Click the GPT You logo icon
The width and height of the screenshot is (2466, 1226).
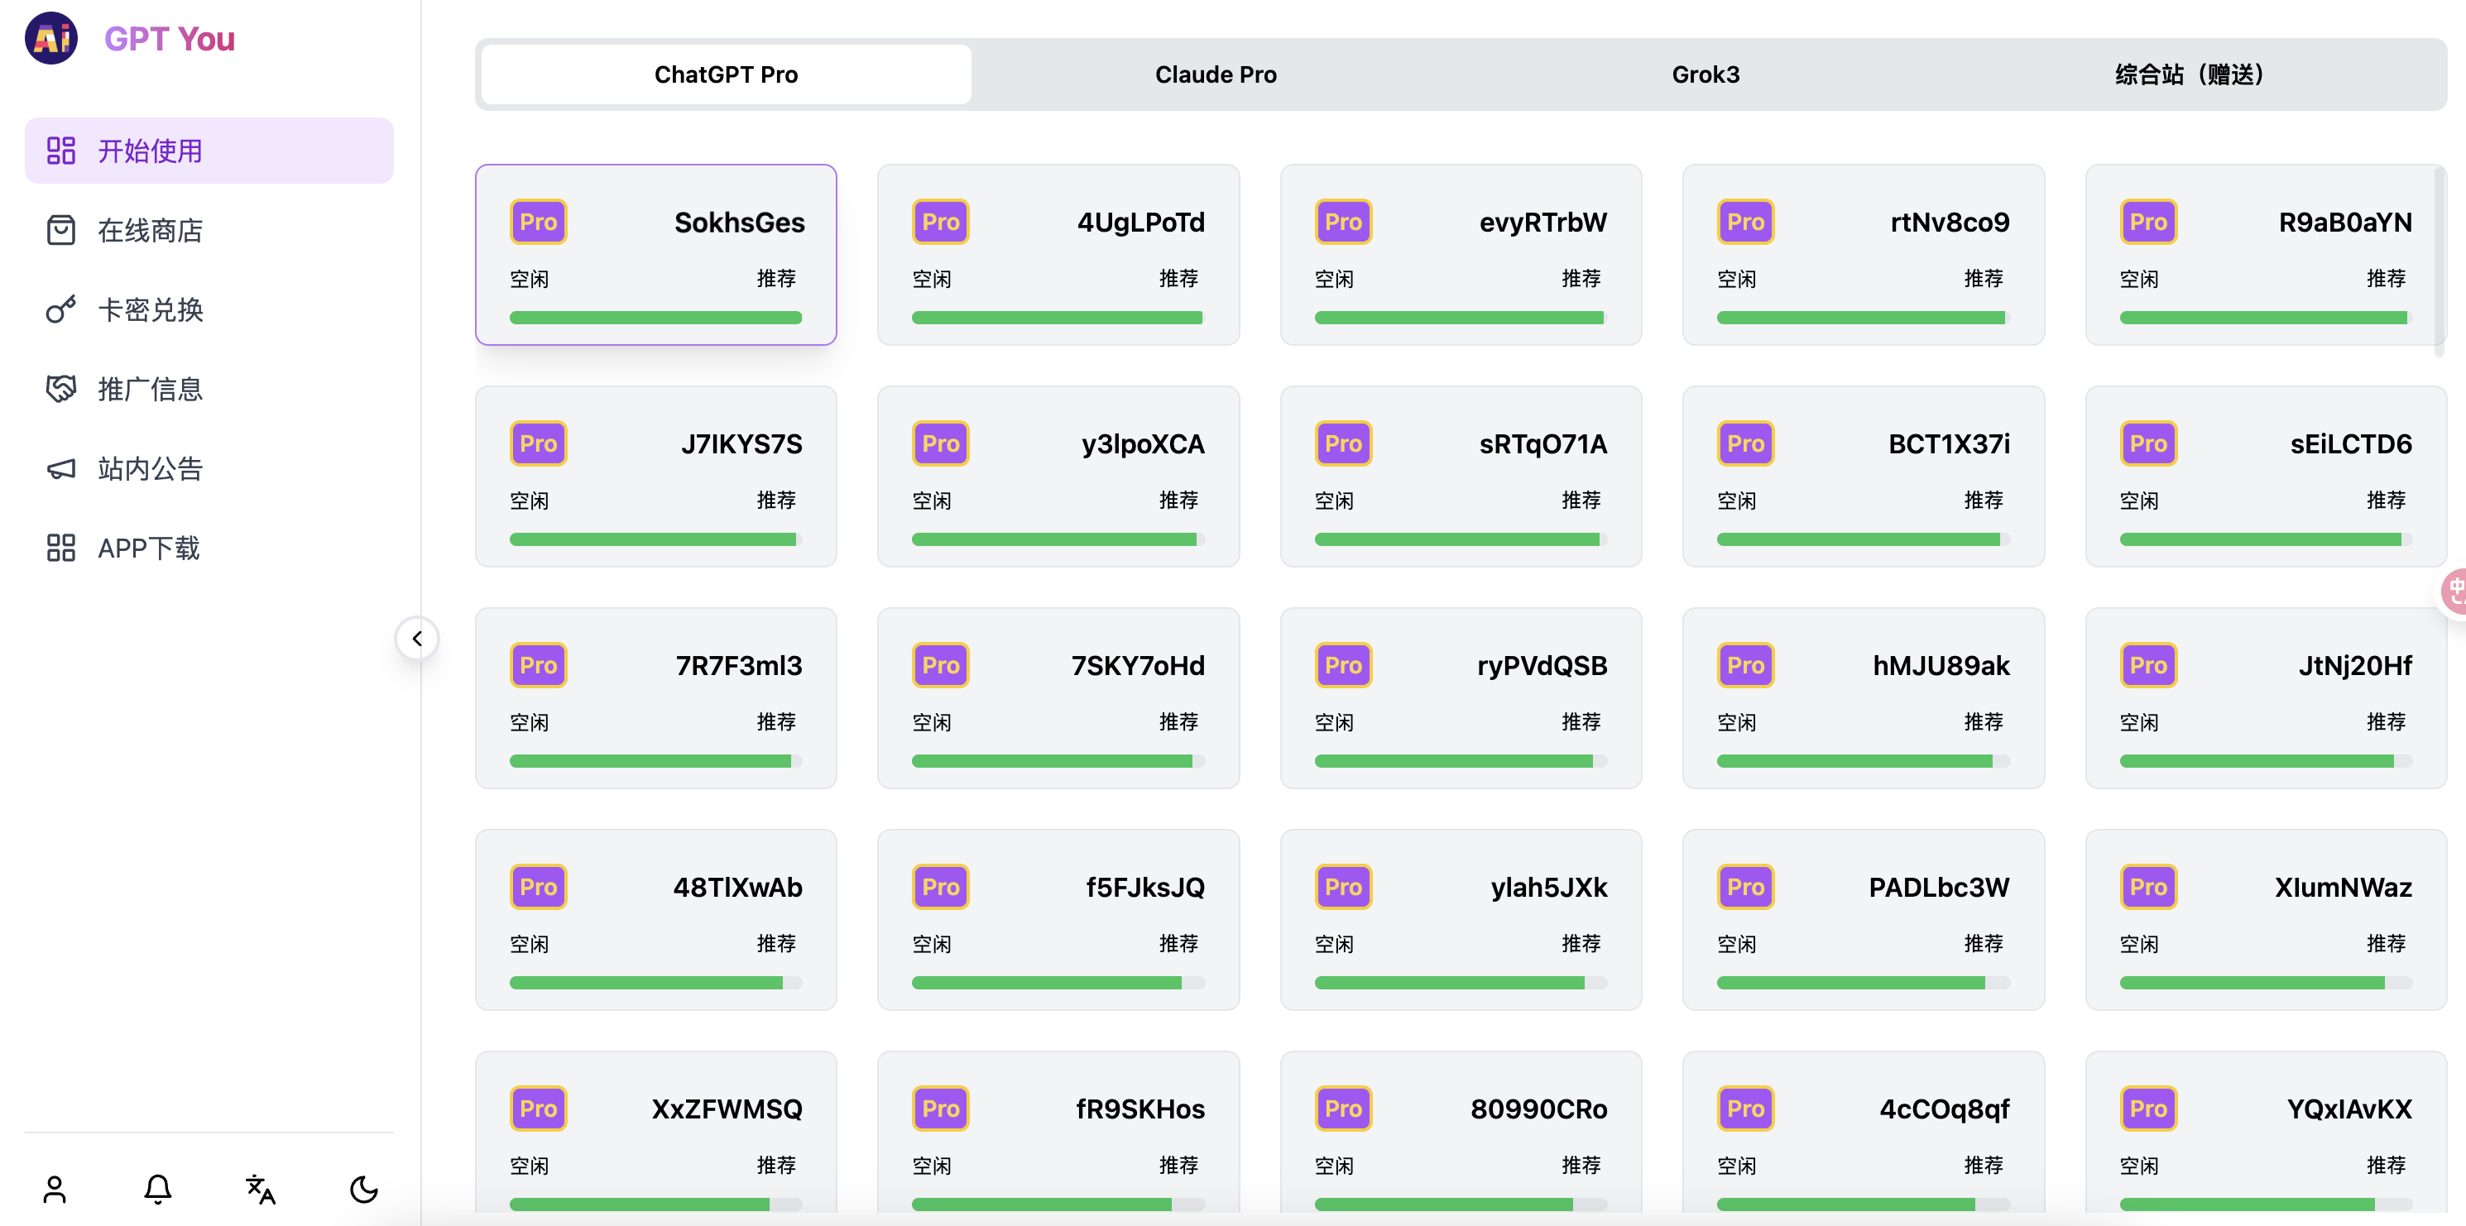51,38
